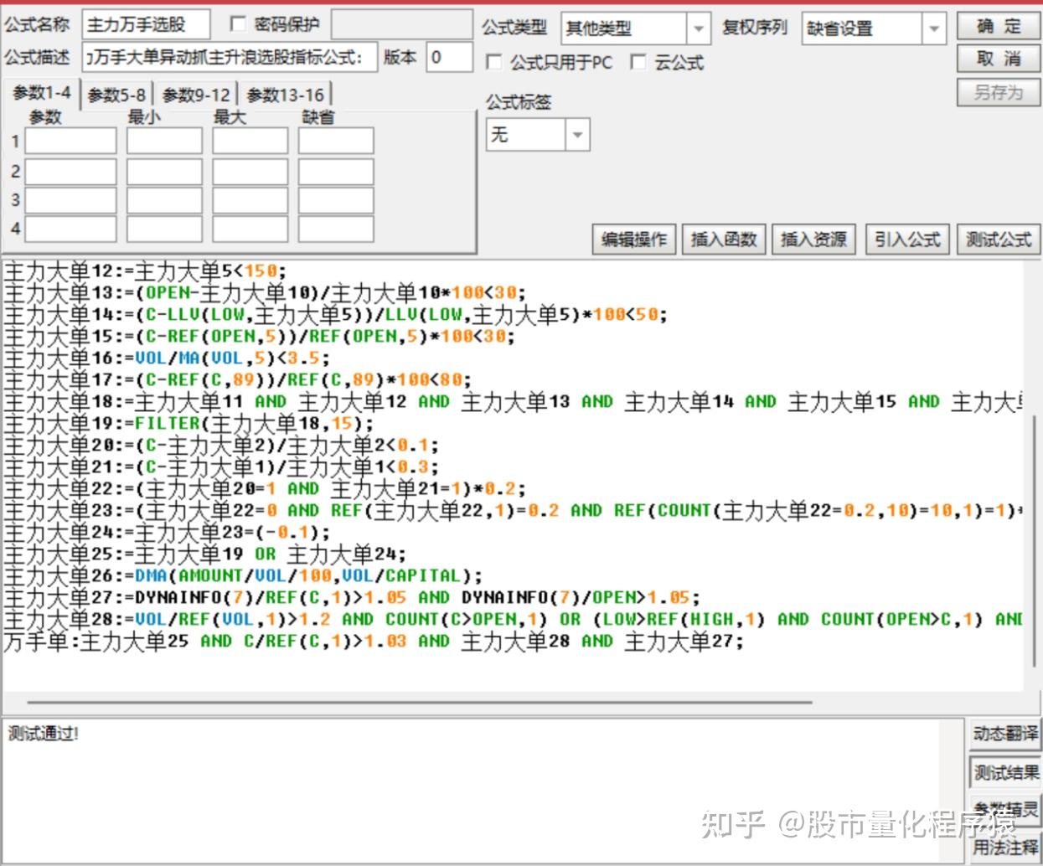Click the final 万手单 output line
Image resolution: width=1043 pixels, height=866 pixels.
(x=374, y=641)
